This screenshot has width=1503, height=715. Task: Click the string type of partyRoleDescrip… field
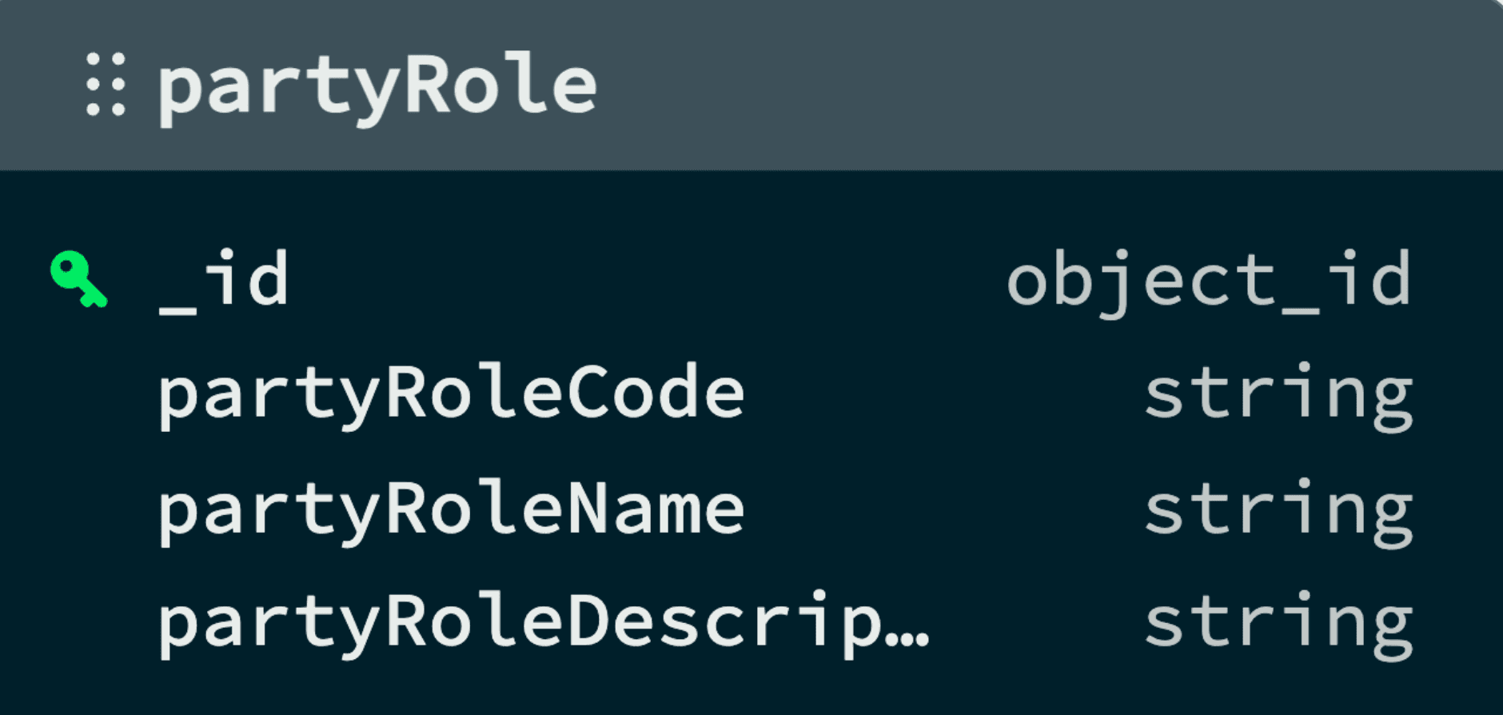(1278, 624)
